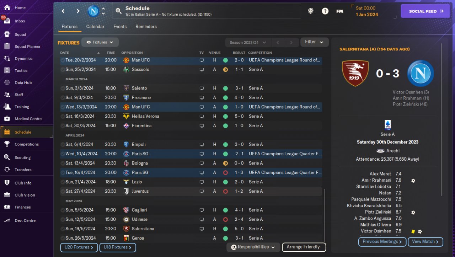Open the Filter dropdown
455x257 pixels.
[314, 42]
